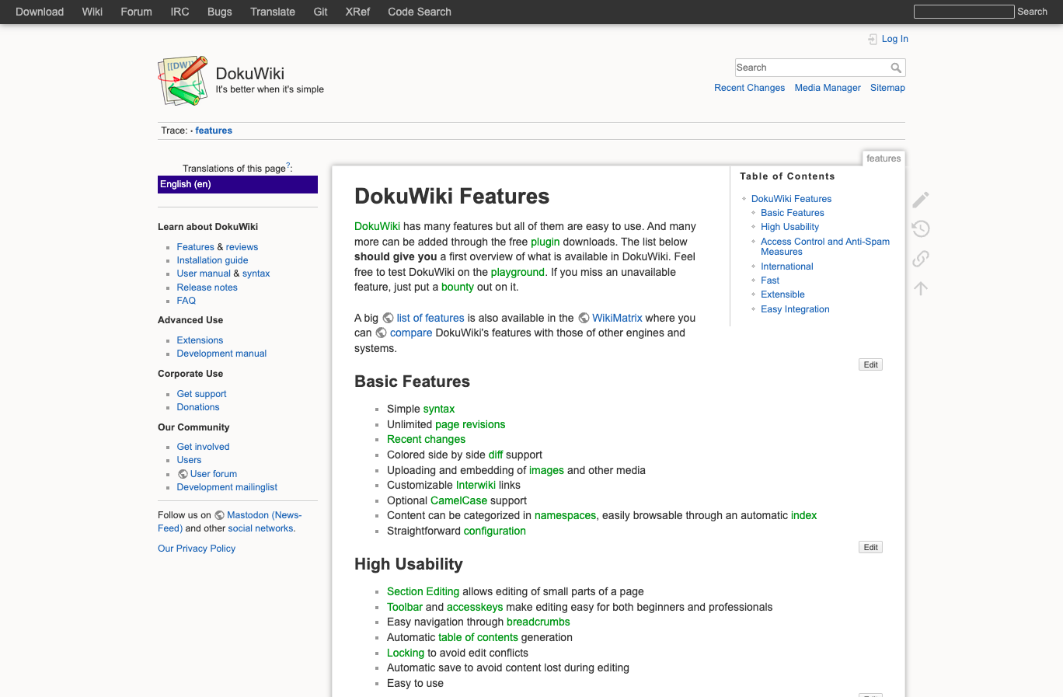Click the Search button in the top bar

click(x=1032, y=12)
